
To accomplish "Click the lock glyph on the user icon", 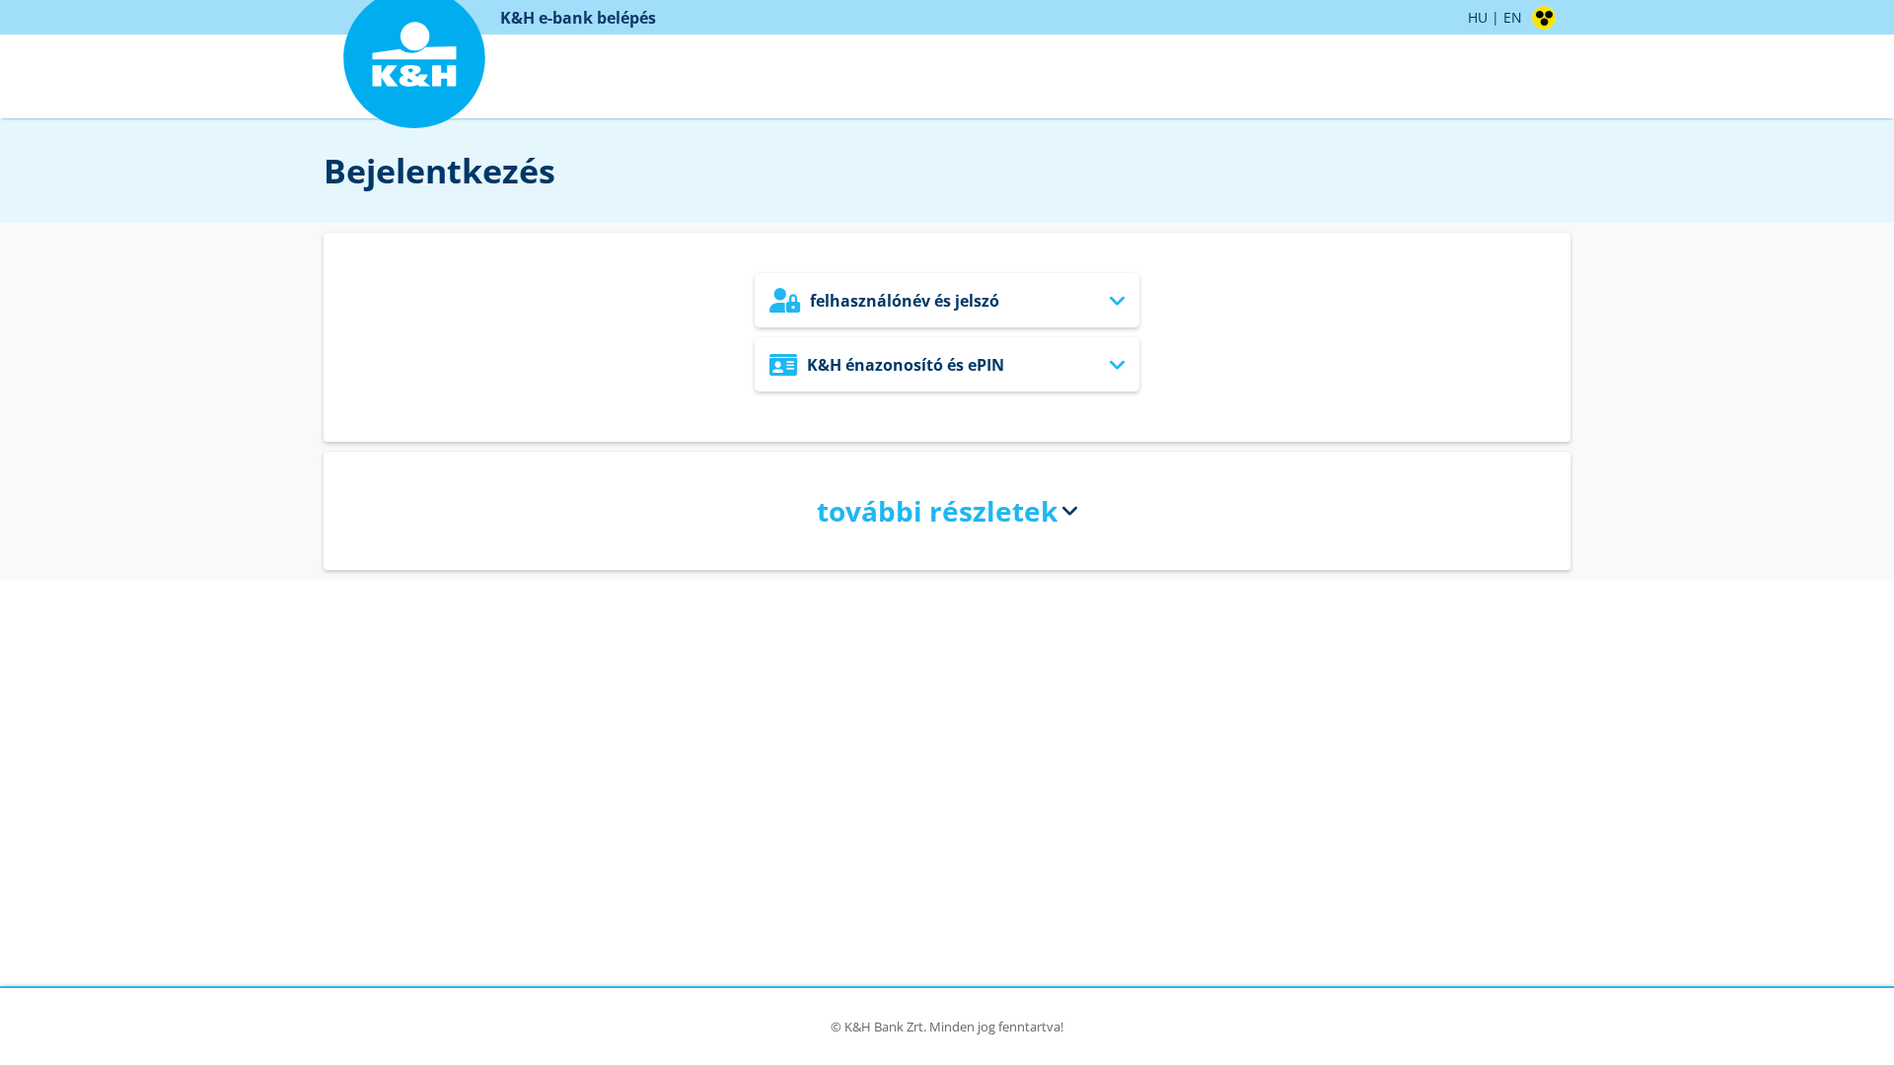I will click(x=792, y=305).
